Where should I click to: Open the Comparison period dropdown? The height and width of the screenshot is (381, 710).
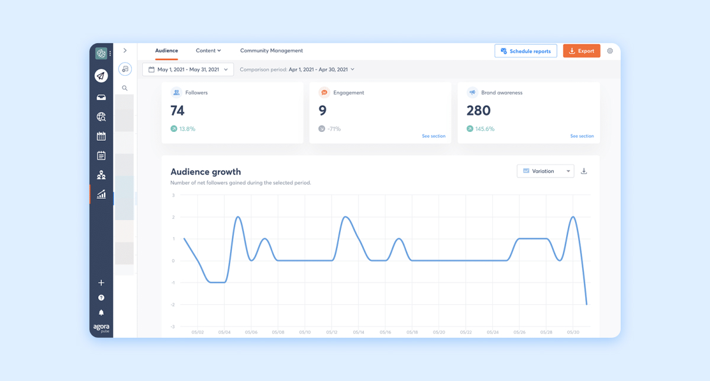297,69
